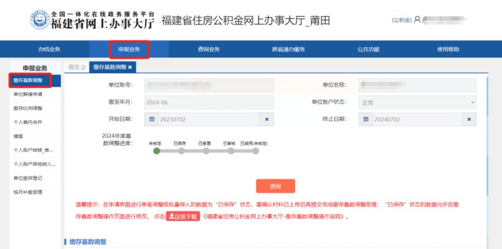Open the 跨省通办服务 navigation menu
The image size is (502, 249).
(x=288, y=49)
